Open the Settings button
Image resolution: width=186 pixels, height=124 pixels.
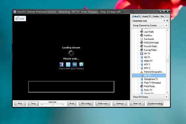[120, 104]
